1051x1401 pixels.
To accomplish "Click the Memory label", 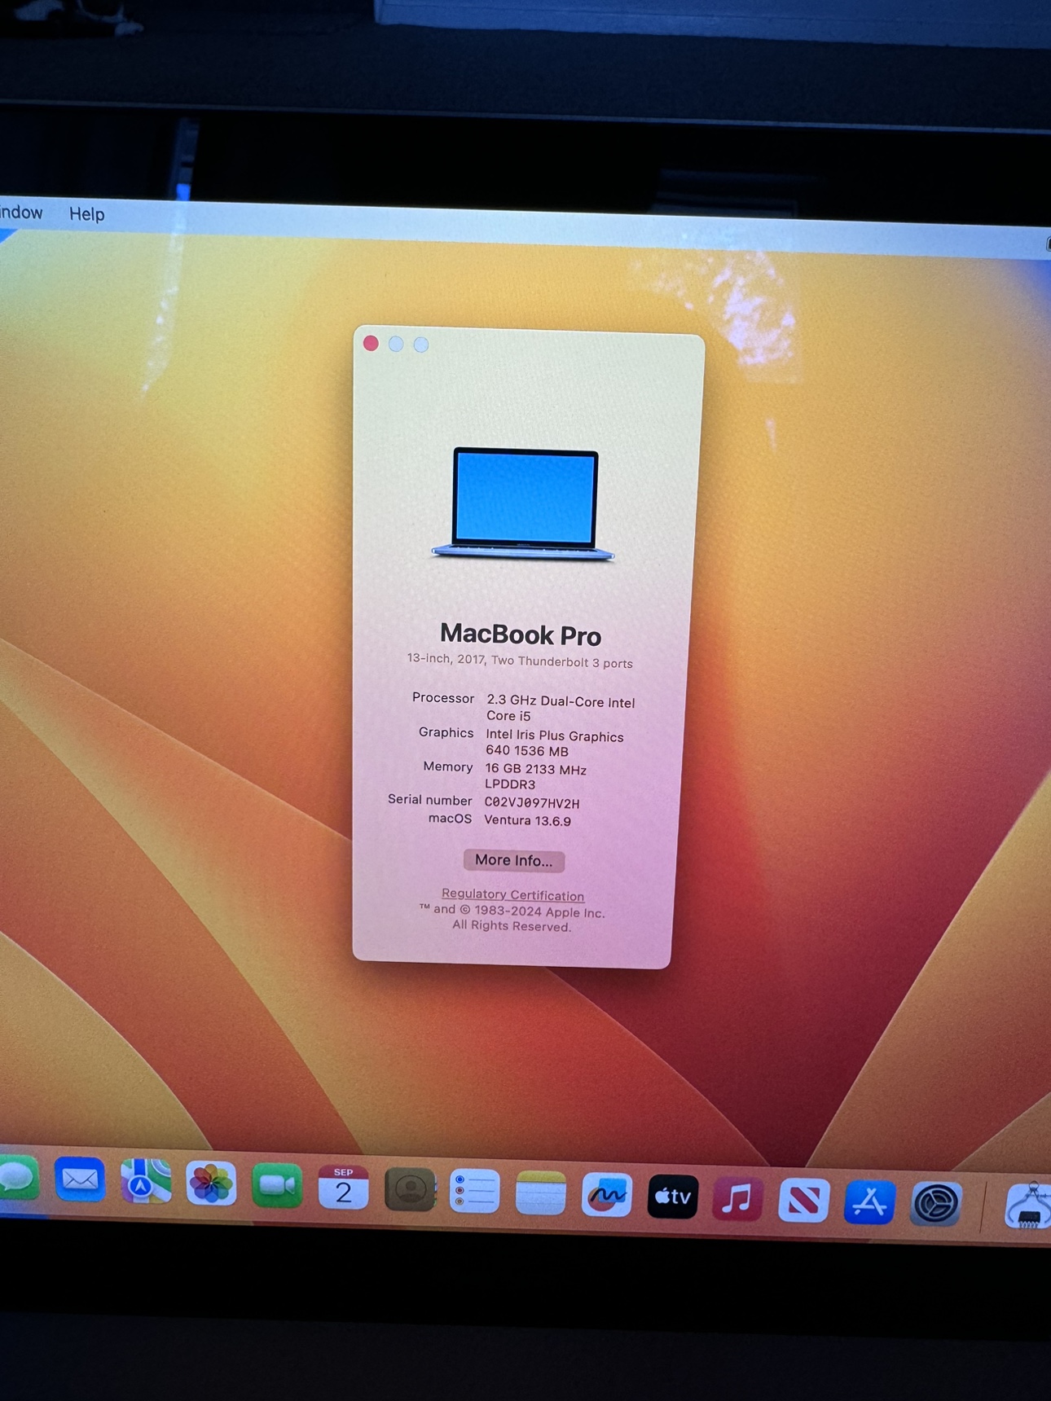I will [x=447, y=766].
